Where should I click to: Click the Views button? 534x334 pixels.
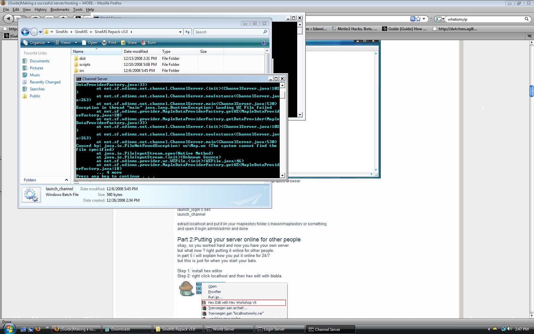[x=63, y=43]
